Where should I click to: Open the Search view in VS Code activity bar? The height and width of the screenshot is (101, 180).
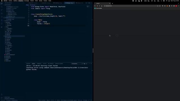2,7
